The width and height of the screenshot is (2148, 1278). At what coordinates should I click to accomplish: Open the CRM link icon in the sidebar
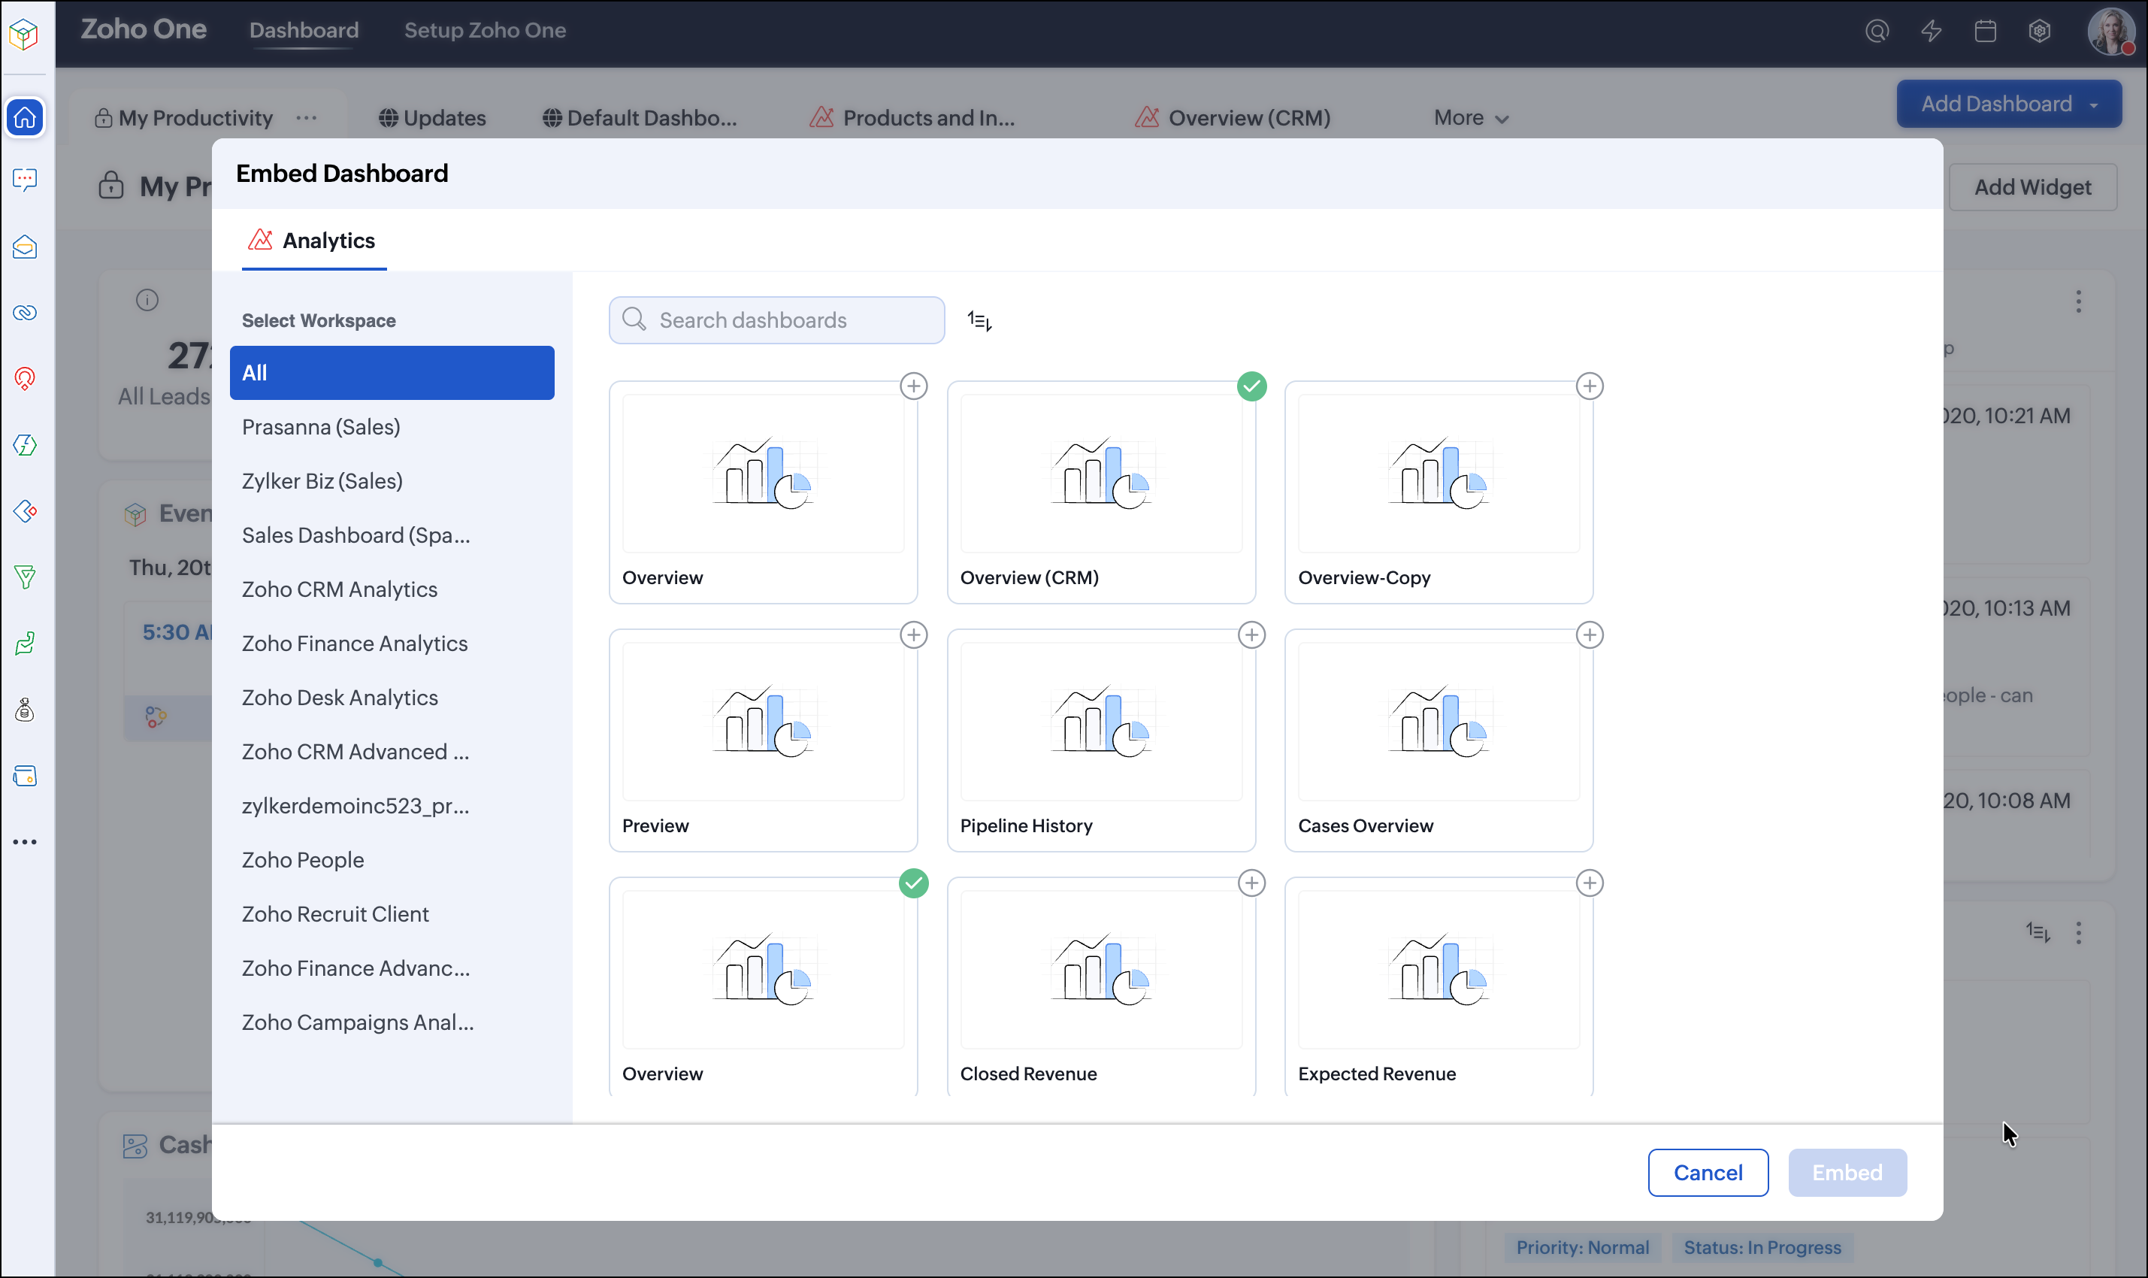25,312
